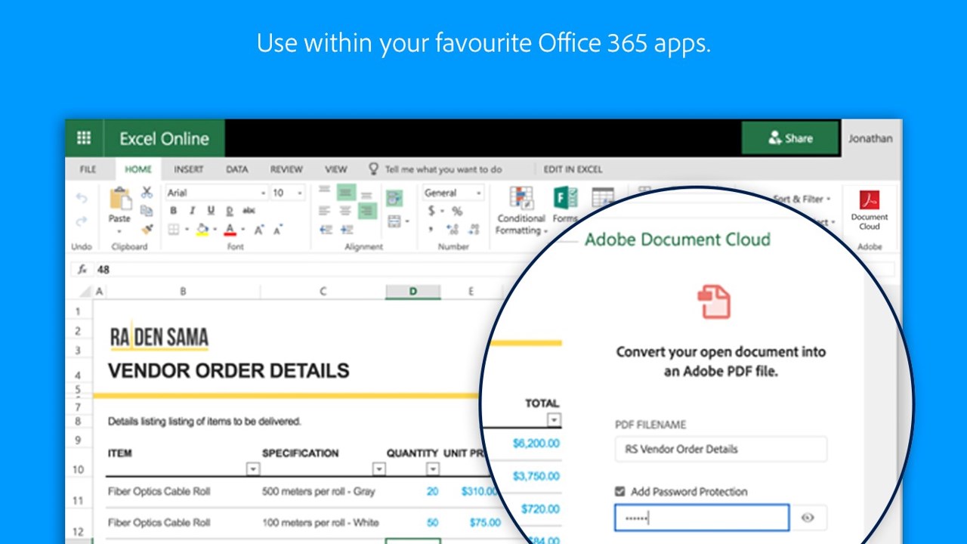This screenshot has width=967, height=544.
Task: Increase decimal places
Action: pos(453,230)
